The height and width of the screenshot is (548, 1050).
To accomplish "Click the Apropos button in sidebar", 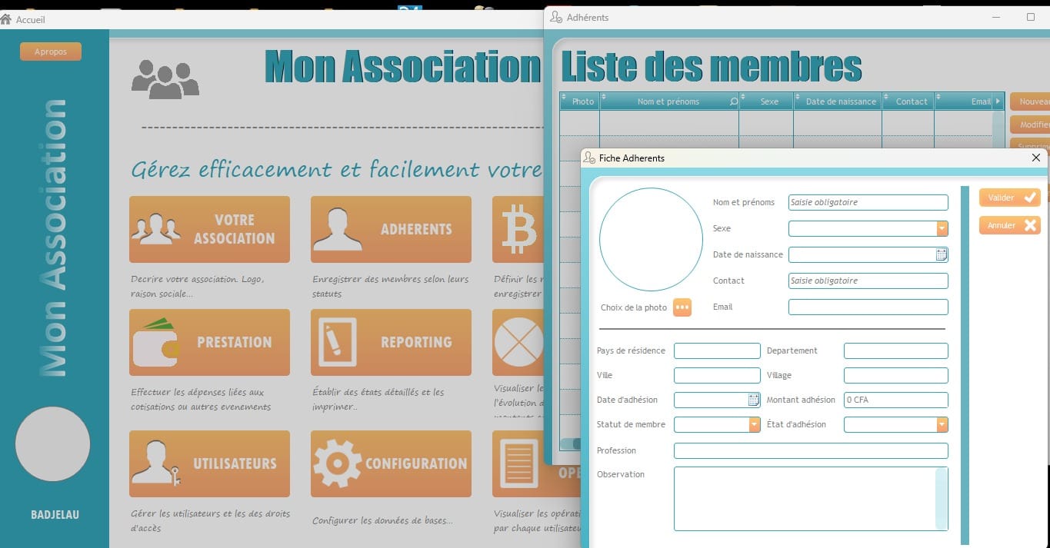I will (x=51, y=51).
